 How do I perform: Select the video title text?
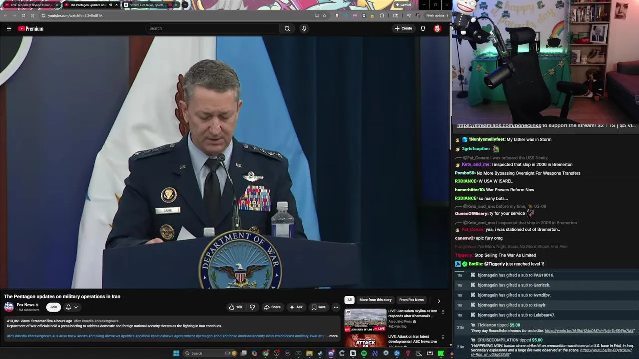tap(62, 296)
